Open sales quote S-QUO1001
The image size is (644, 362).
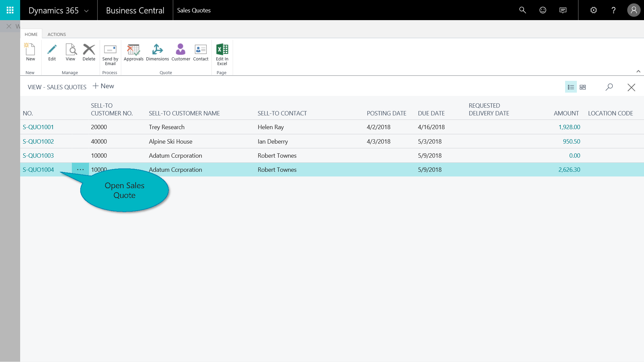tap(38, 127)
